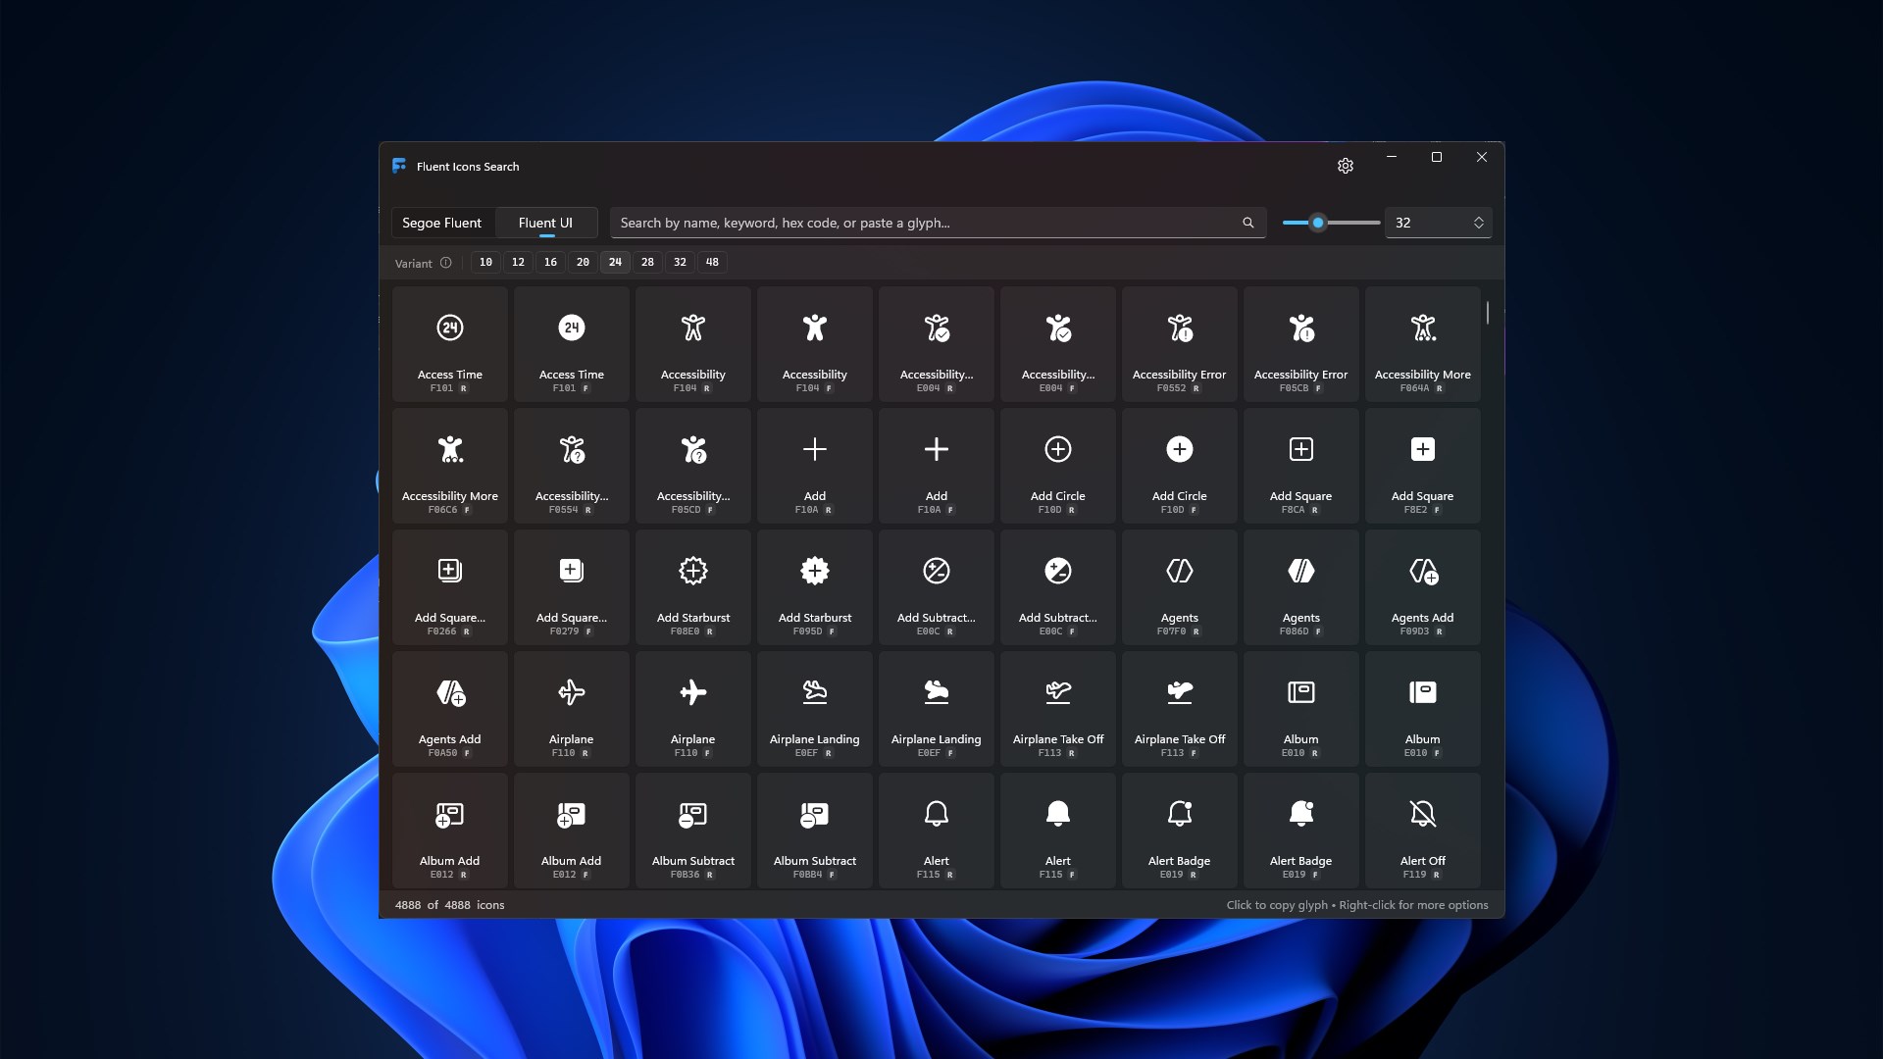
Task: Copy the filled Agents Add icon F0A50
Action: 450,709
